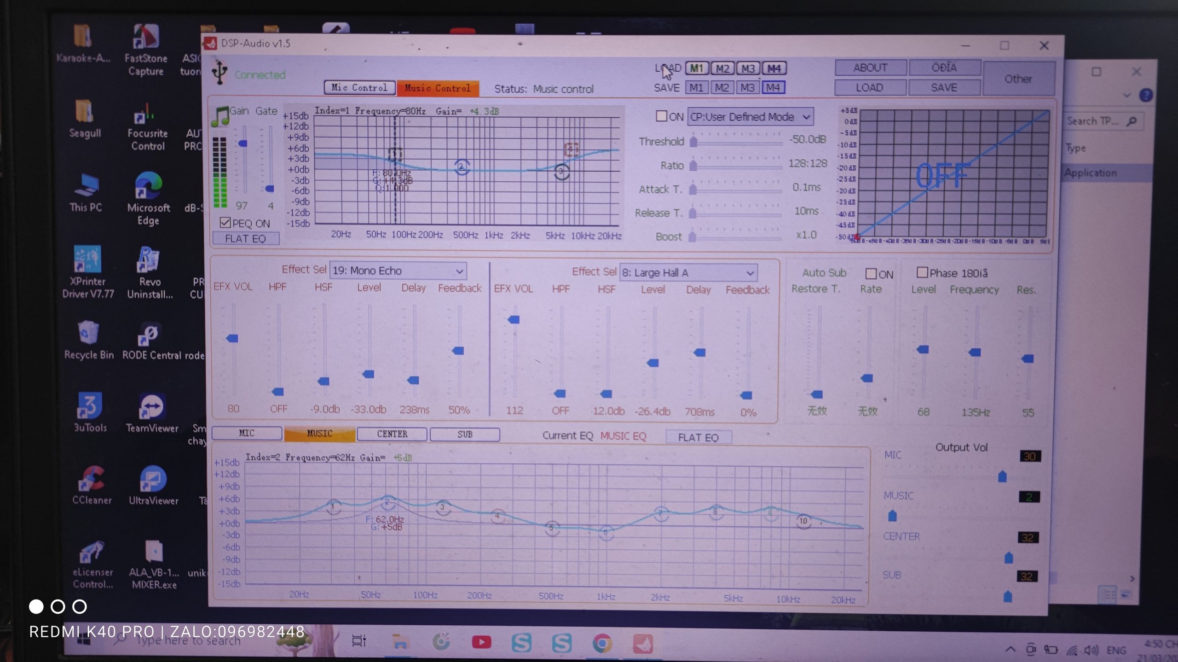Image resolution: width=1178 pixels, height=662 pixels.
Task: Open the CCleaner desktop icon
Action: pos(92,479)
